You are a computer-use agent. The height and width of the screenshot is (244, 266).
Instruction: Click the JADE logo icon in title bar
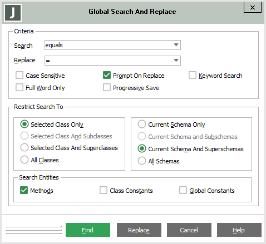13,13
